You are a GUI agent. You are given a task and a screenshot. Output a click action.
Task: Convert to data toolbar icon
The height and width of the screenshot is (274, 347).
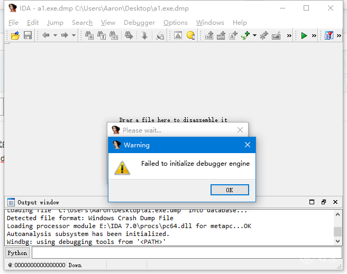click(x=221, y=35)
